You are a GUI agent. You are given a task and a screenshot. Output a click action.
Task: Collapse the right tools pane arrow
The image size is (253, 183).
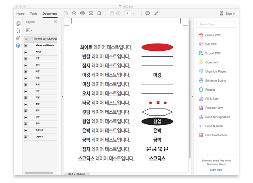(x=192, y=97)
